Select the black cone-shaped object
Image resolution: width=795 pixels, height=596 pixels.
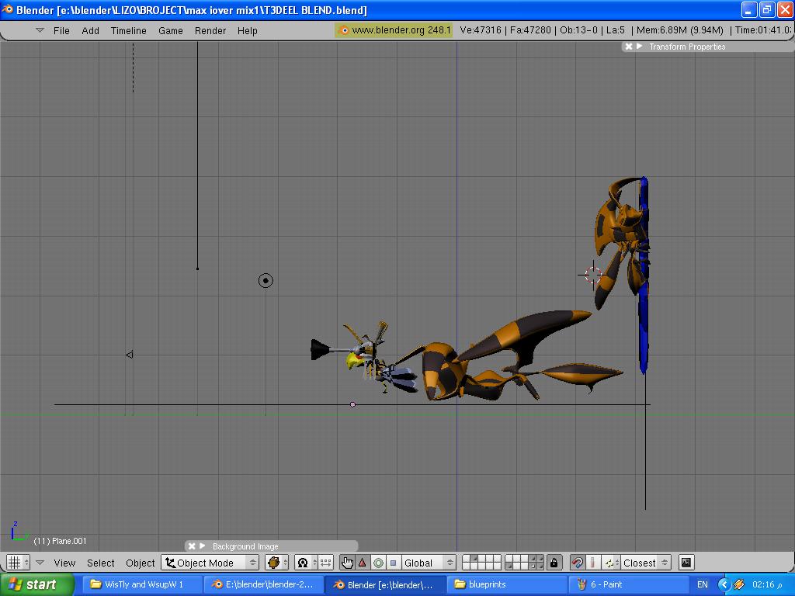click(319, 350)
